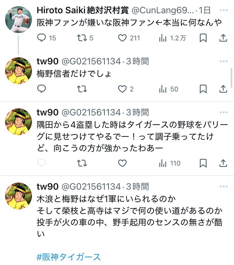Open more options on 梅野信者だけでしょ reply
Image resolution: width=234 pixels, height=265 pixels.
(224, 61)
